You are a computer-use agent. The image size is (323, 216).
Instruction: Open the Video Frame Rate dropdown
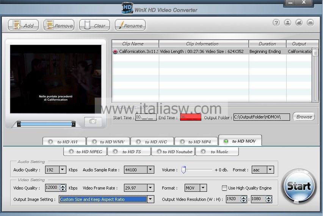coord(151,188)
